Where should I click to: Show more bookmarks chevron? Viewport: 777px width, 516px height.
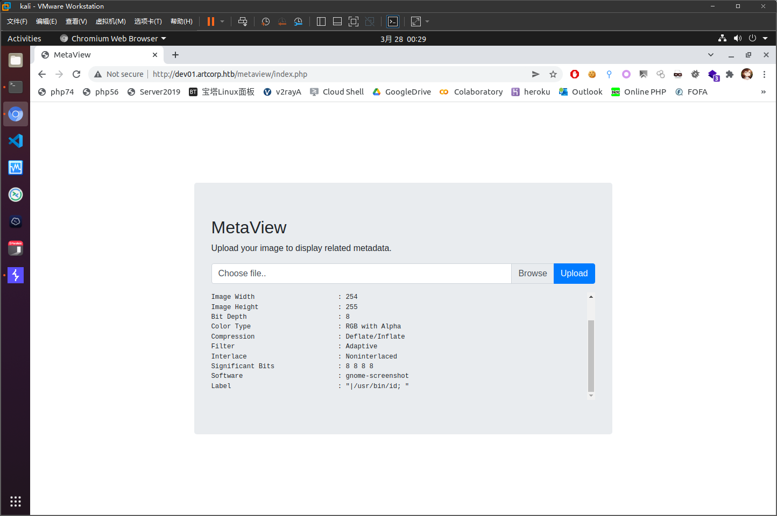click(x=763, y=92)
